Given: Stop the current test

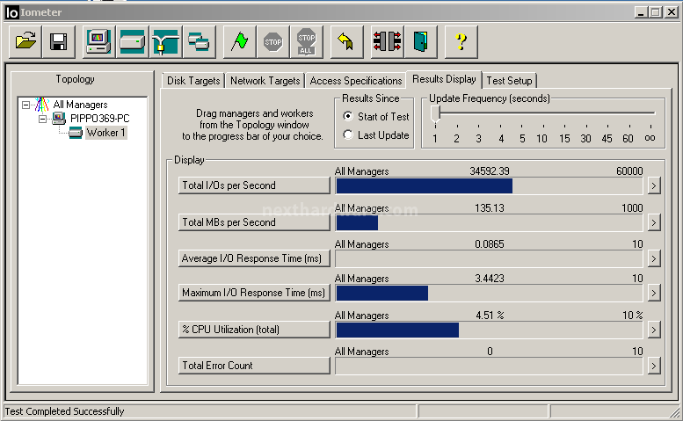Looking at the screenshot, I should click(272, 42).
